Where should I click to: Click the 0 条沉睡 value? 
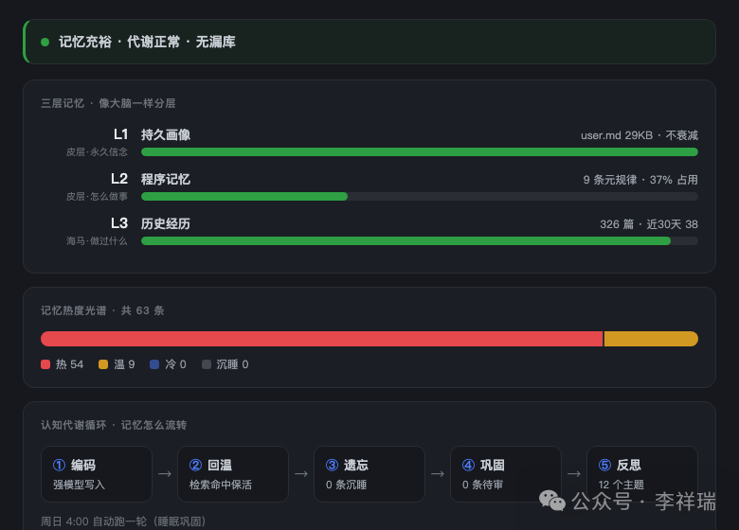tap(347, 485)
